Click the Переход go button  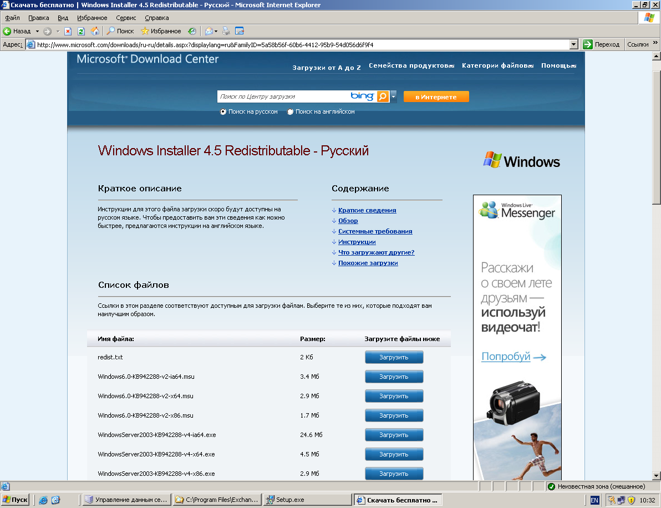coord(601,44)
